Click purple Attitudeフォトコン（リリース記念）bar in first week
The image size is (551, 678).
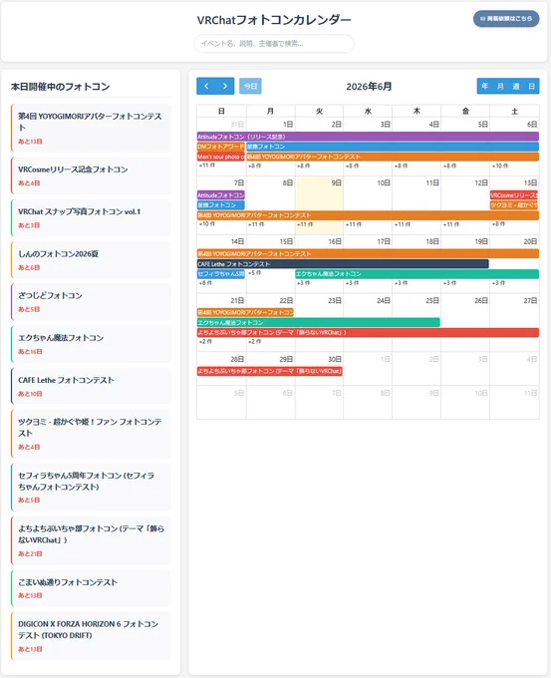click(368, 137)
